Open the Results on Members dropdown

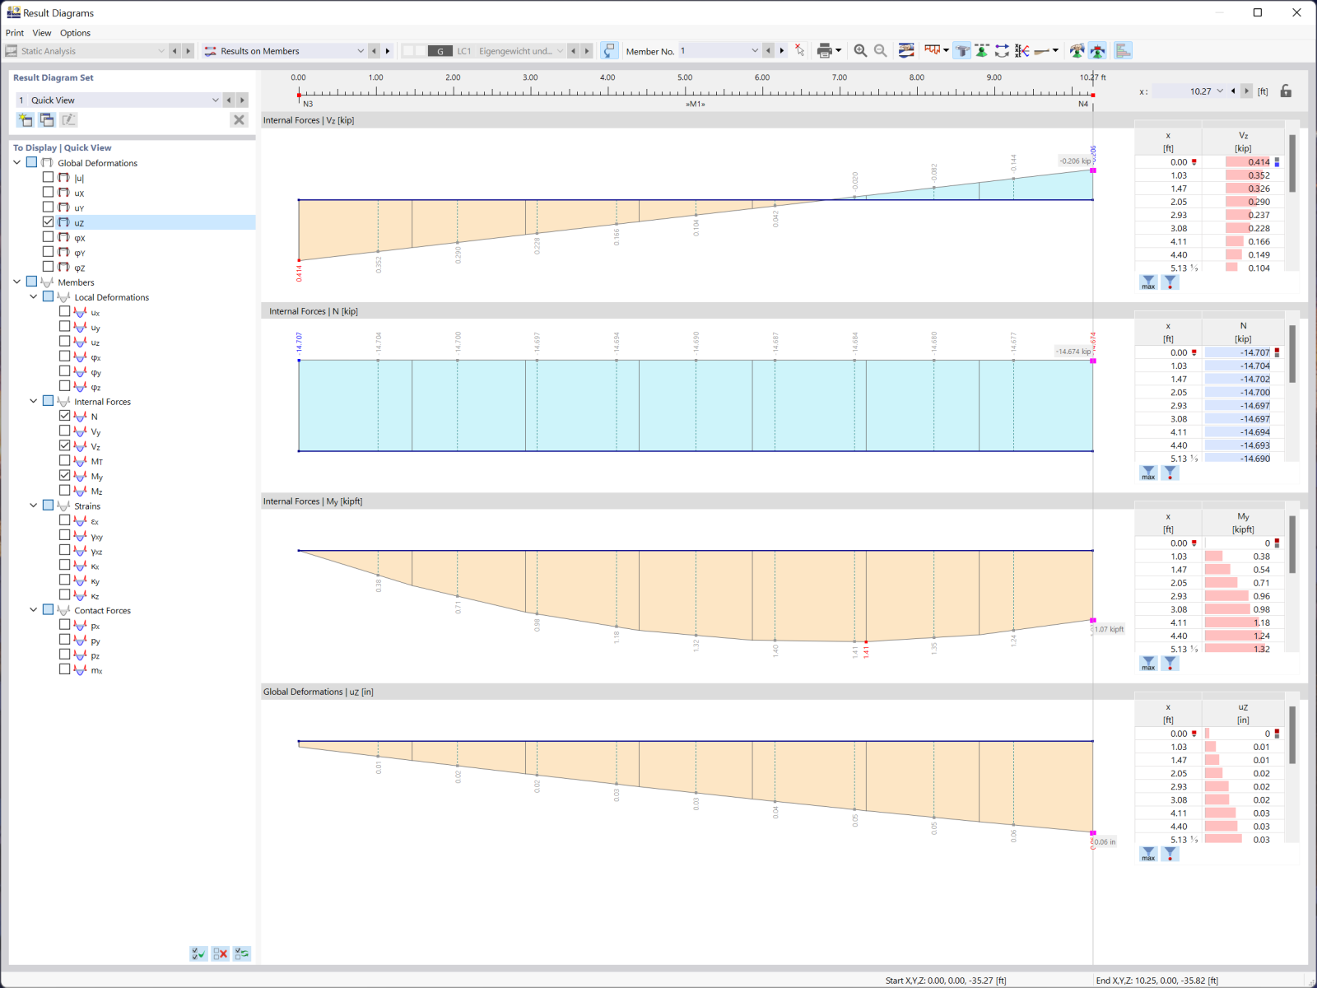pos(361,50)
